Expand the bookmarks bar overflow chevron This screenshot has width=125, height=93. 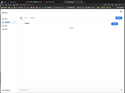[115, 8]
